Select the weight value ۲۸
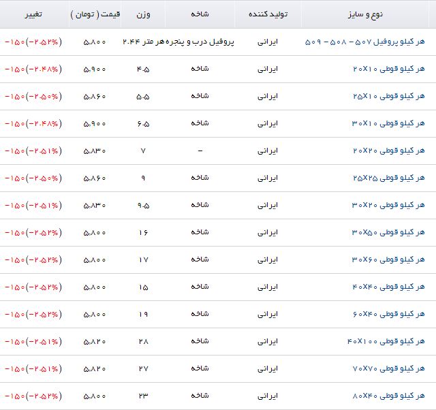The width and height of the screenshot is (436, 410). [143, 342]
